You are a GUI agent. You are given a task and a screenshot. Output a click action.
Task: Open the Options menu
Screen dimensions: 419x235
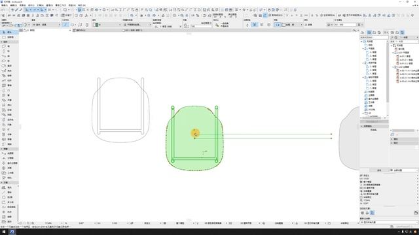[50, 5]
